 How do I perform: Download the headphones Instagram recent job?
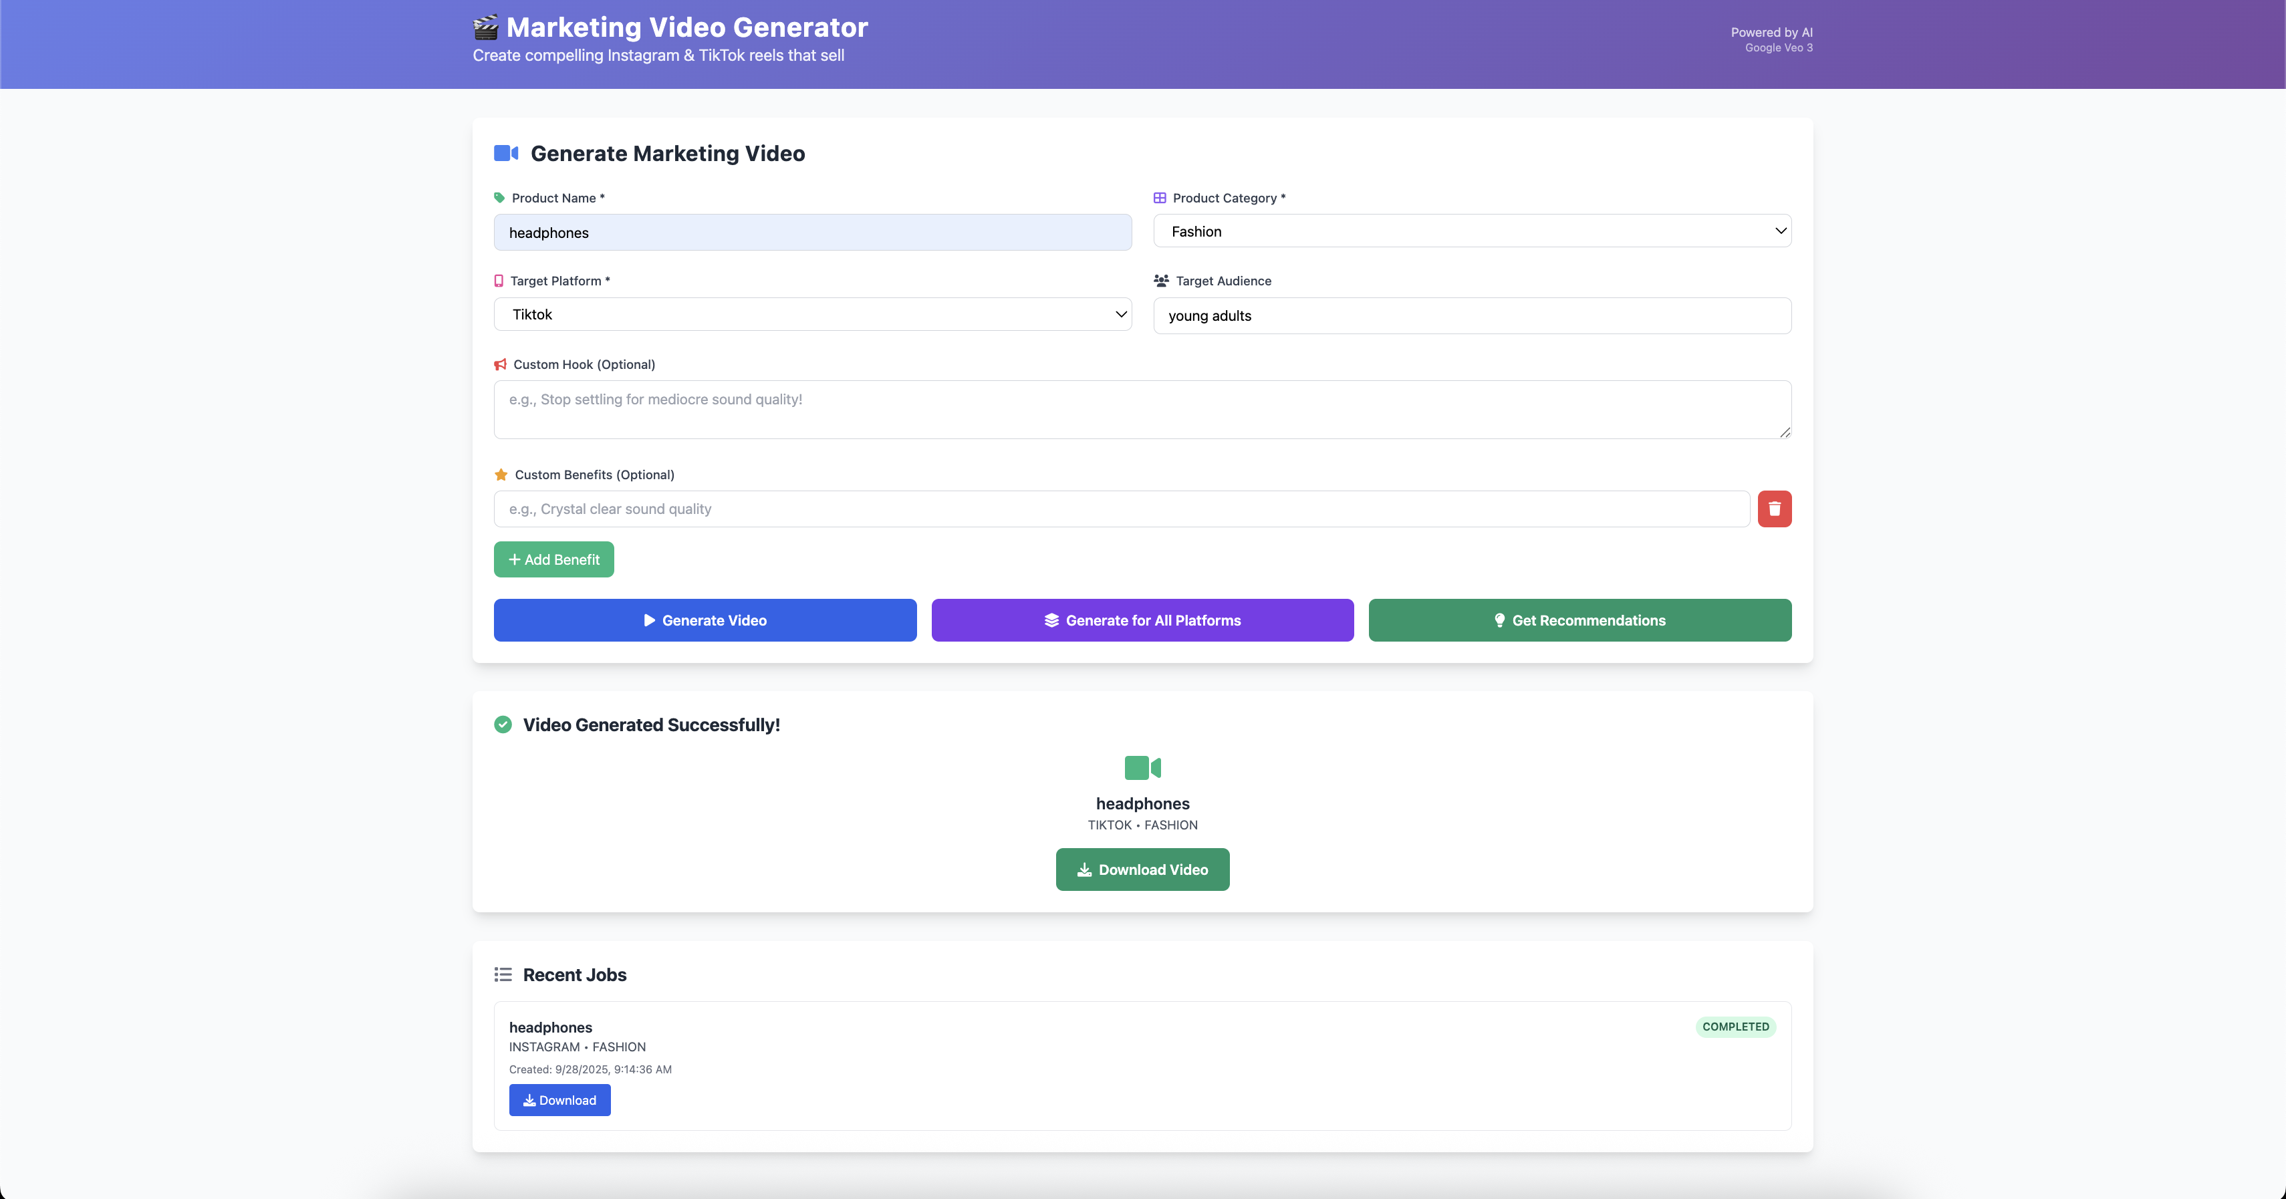pyautogui.click(x=559, y=1099)
